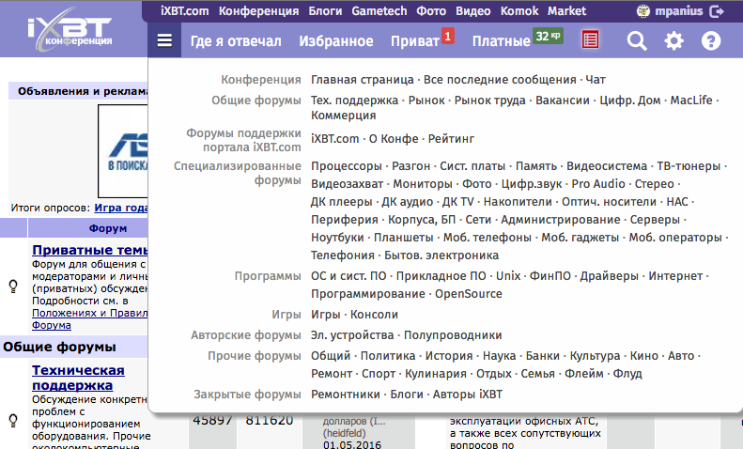Open Все последние сообщения link
743x449 pixels.
pyautogui.click(x=500, y=80)
